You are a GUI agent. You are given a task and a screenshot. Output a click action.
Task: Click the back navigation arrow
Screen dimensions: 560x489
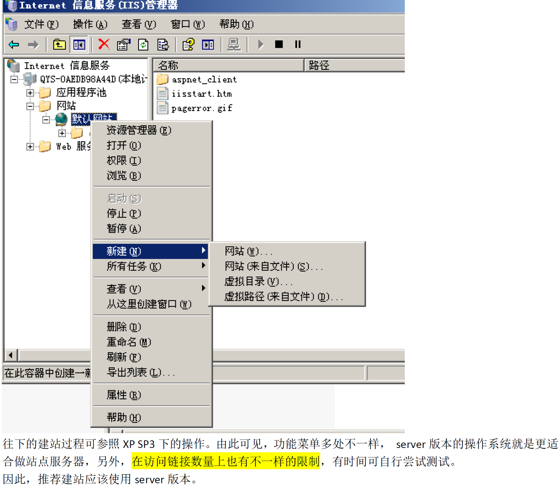(13, 44)
